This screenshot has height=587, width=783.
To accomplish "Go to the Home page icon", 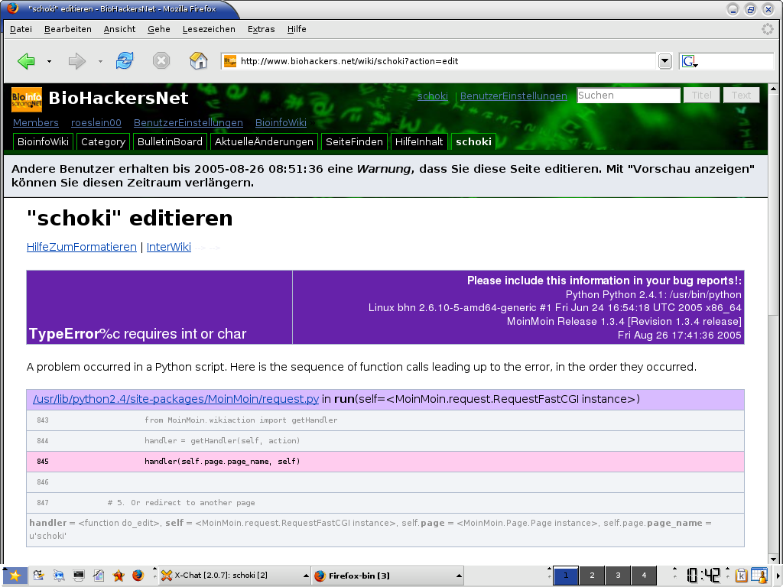I will 198,61.
